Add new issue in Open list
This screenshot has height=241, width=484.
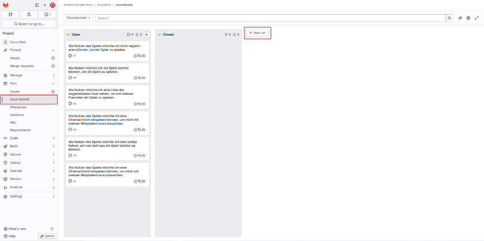146,35
